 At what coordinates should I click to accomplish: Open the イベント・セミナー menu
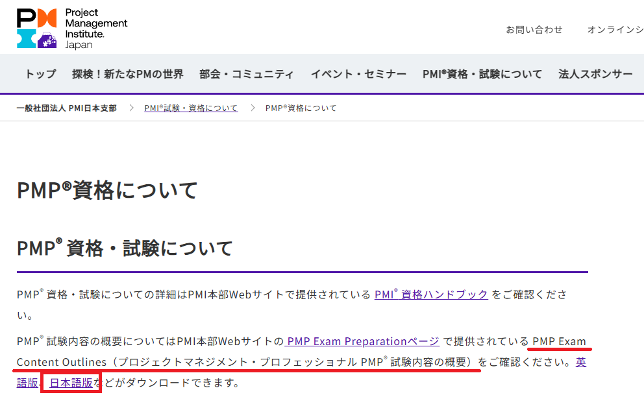click(358, 74)
